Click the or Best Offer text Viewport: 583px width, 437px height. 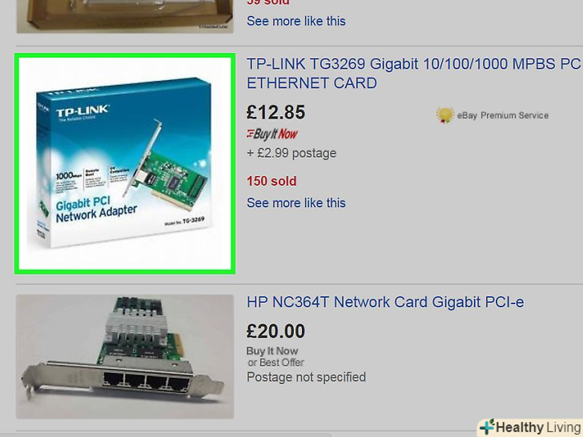275,363
